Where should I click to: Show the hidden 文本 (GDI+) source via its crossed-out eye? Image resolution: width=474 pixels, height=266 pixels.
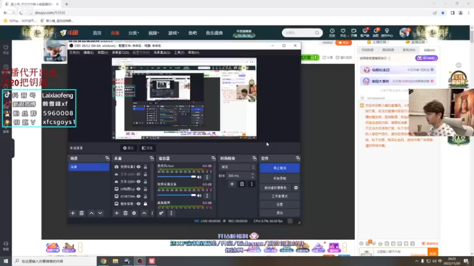pos(139,174)
